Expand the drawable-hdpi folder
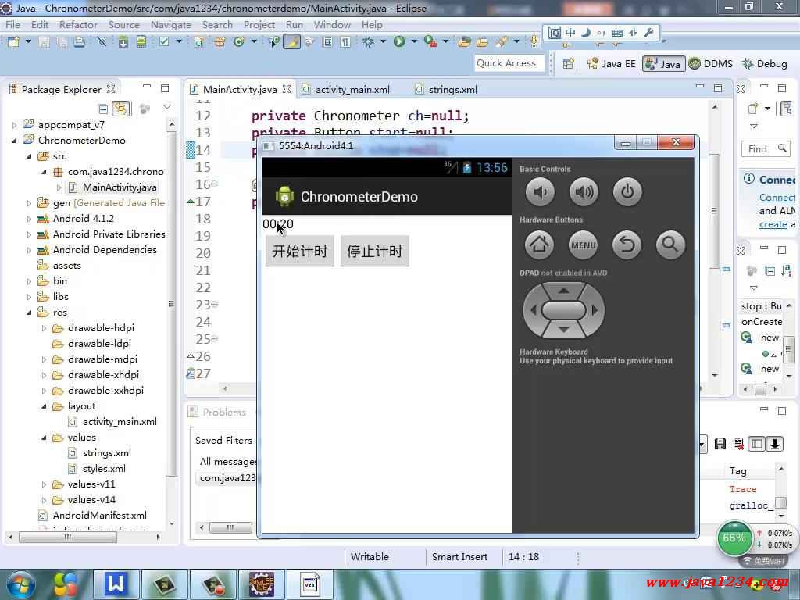 44,328
